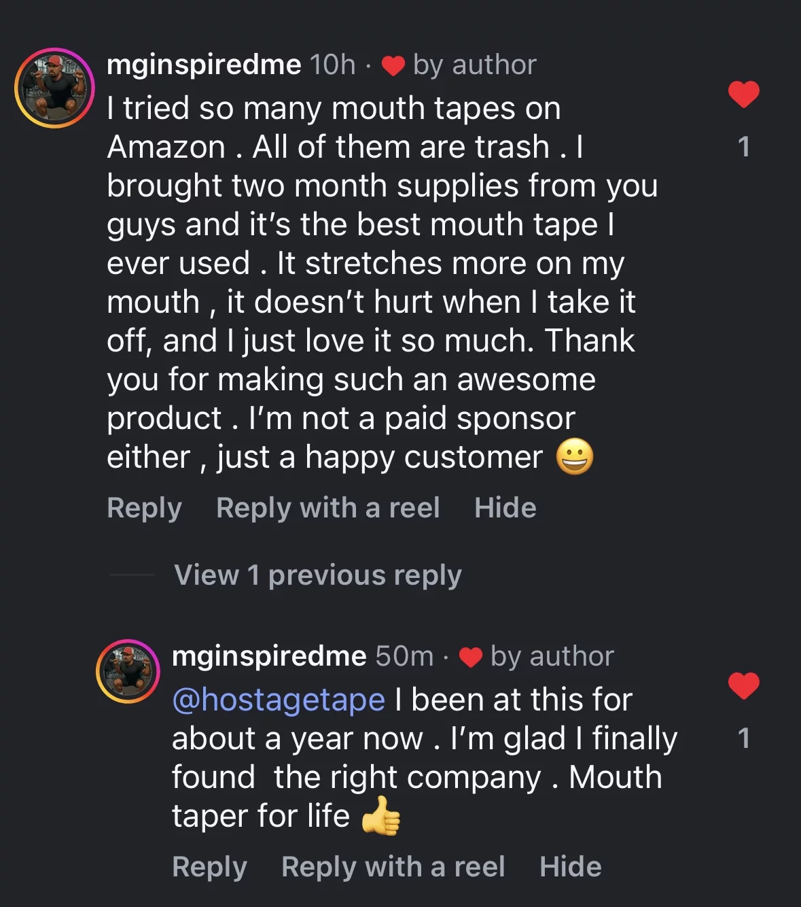Reply to the mouth tapes Amazon comment
Image resolution: width=801 pixels, height=907 pixels.
pyautogui.click(x=144, y=508)
